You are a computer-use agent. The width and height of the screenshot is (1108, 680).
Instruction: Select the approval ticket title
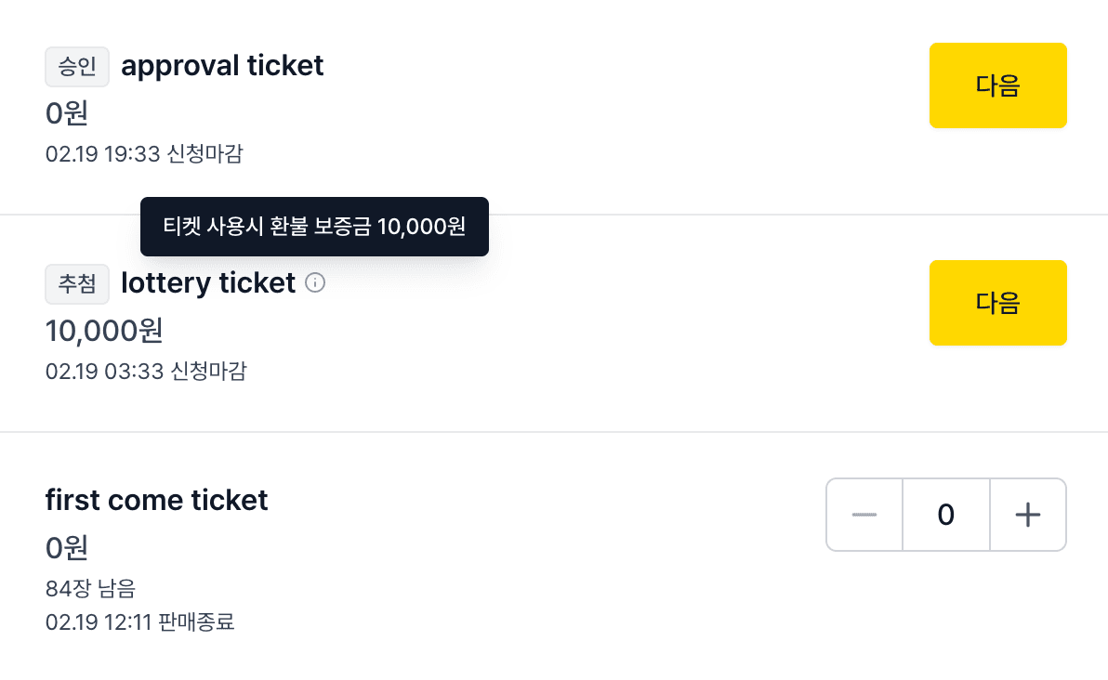(x=222, y=65)
